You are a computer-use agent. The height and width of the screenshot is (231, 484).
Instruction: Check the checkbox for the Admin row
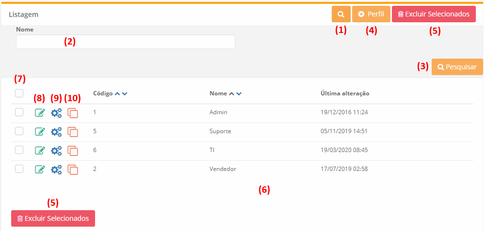click(x=19, y=112)
